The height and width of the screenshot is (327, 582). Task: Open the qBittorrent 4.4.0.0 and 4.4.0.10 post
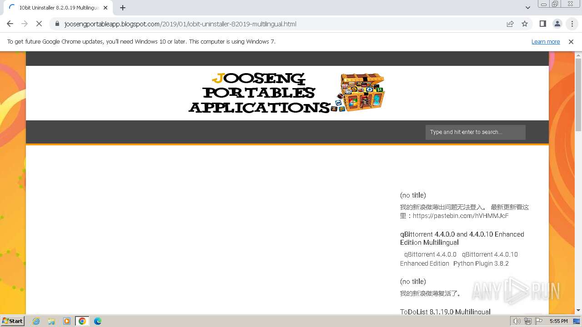click(462, 238)
